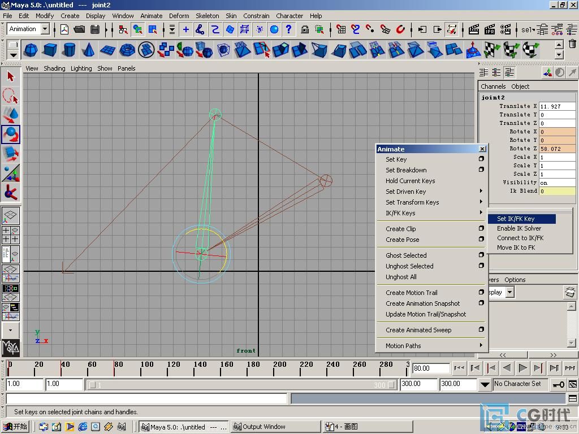Image resolution: width=579 pixels, height=434 pixels.
Task: Click the render current frame clapperboard icon
Action: coord(474,29)
